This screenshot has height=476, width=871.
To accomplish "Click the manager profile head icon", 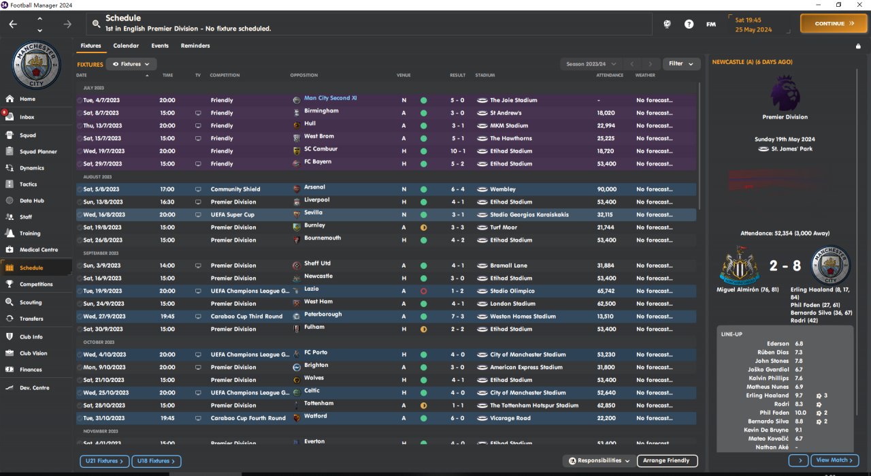I will pyautogui.click(x=668, y=24).
